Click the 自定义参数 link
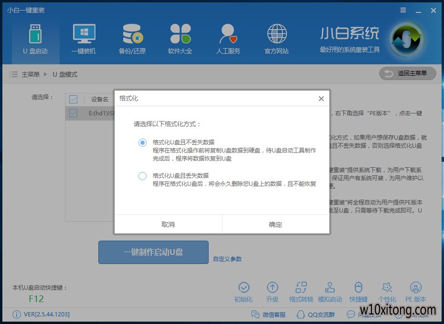 tap(227, 259)
